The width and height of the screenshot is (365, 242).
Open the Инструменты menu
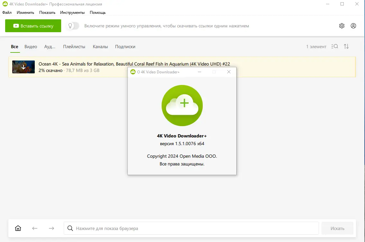tap(72, 13)
